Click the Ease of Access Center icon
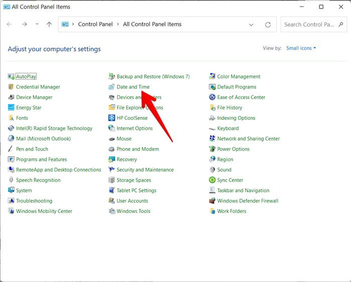Viewport: 351px width, 282px height. (212, 97)
